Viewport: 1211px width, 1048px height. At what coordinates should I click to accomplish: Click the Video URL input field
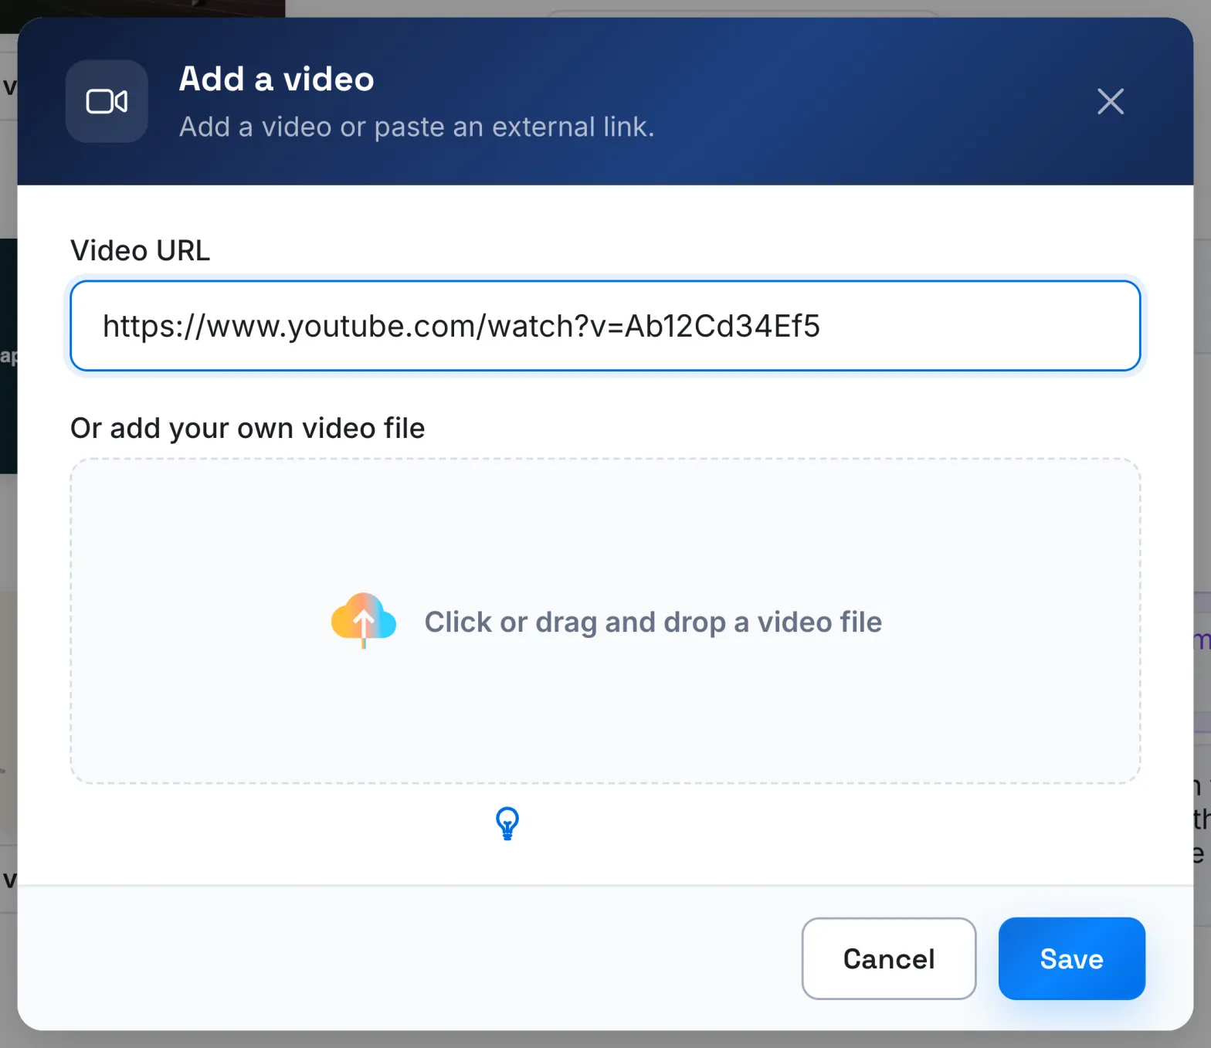click(605, 326)
